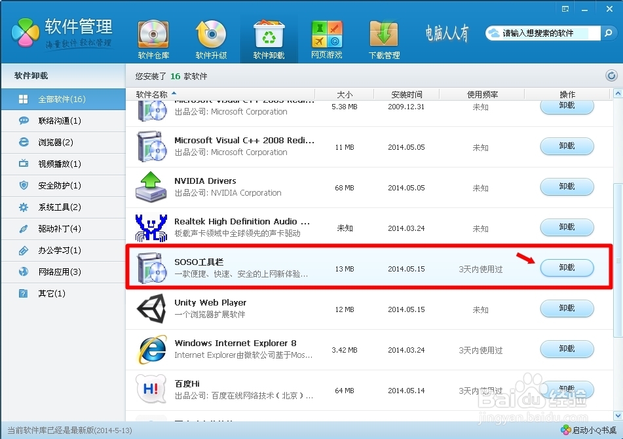This screenshot has width=623, height=439.
Task: Click the NVIDIA Drivers program icon
Action: pyautogui.click(x=151, y=186)
